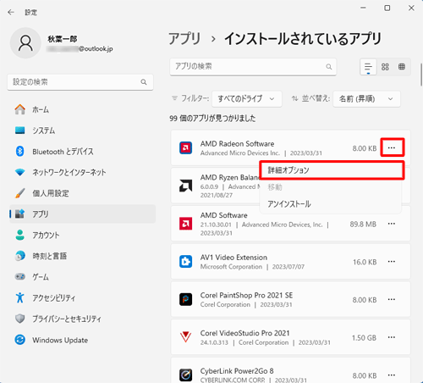
Task: Click the 99 個のアプリが見つかりました text
Action: click(x=212, y=119)
